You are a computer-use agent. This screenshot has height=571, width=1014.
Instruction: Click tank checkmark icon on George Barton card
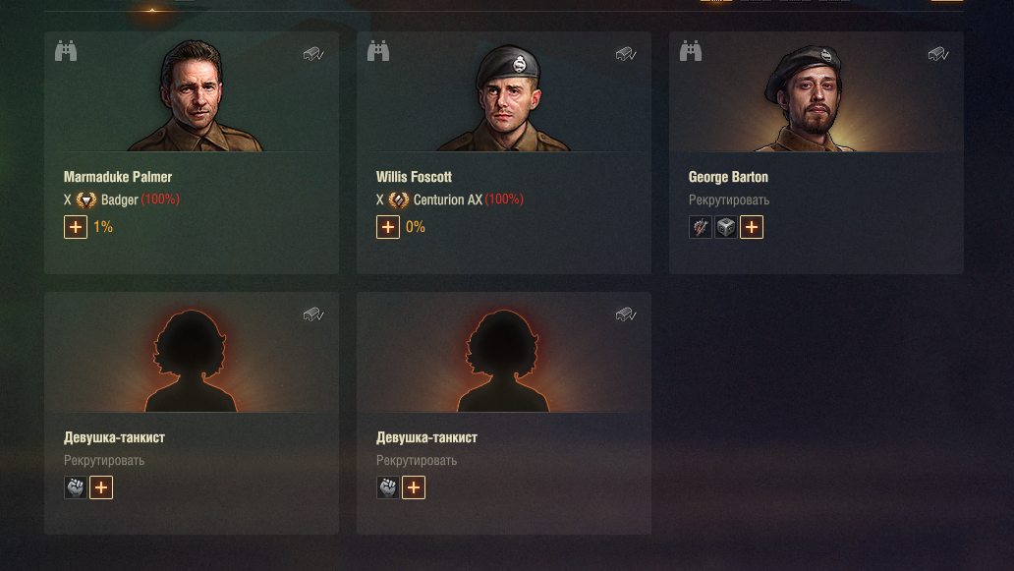coord(938,54)
